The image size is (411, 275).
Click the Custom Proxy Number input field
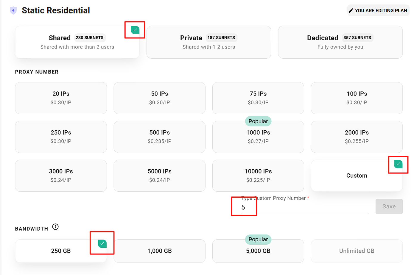pos(304,207)
